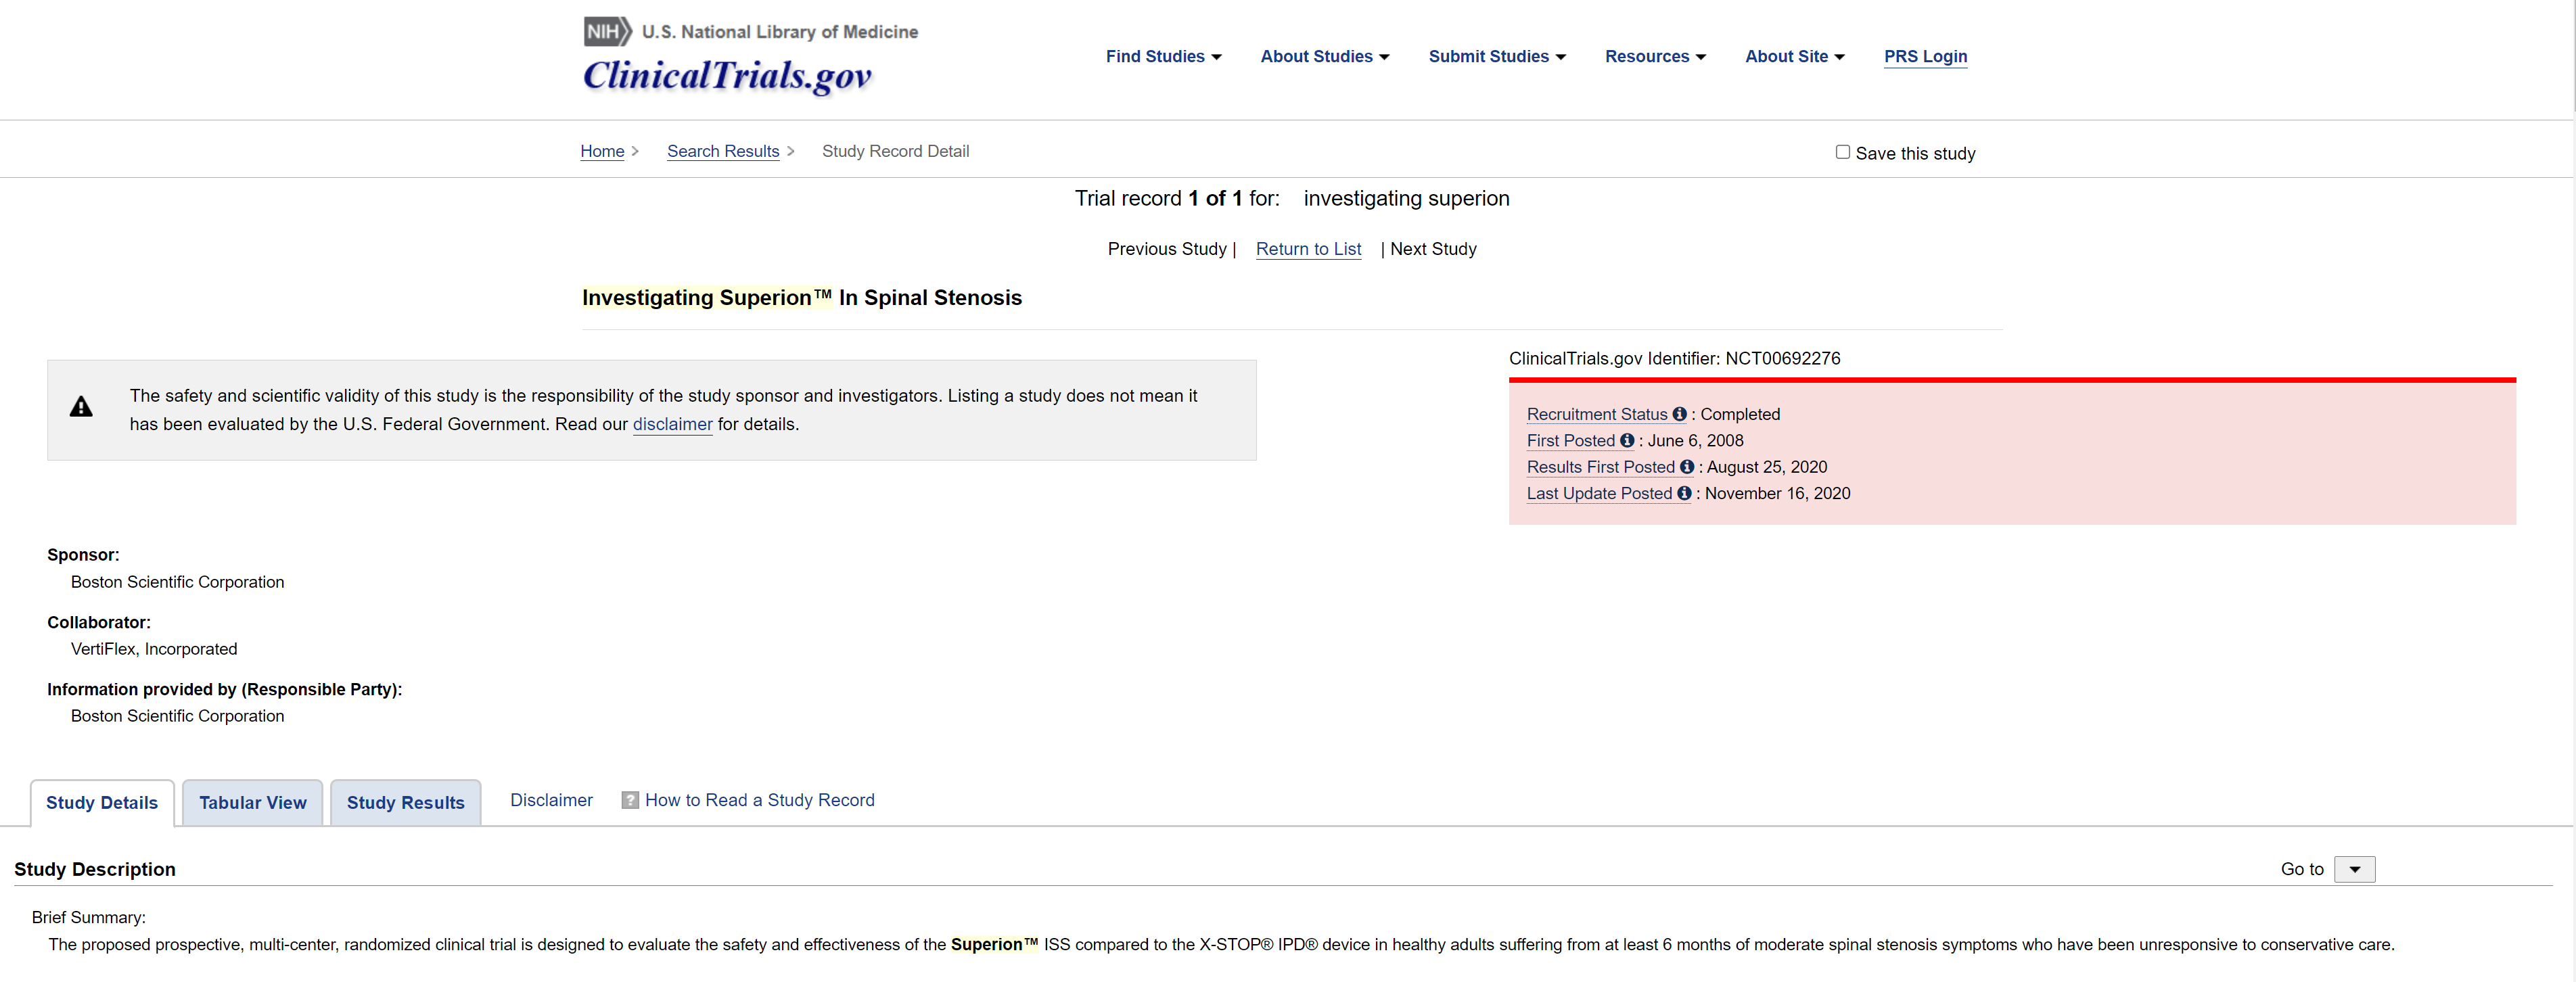Viewport: 2576px width, 982px height.
Task: Click Boston Scientific Corporation under Responsible Party
Action: tap(177, 716)
